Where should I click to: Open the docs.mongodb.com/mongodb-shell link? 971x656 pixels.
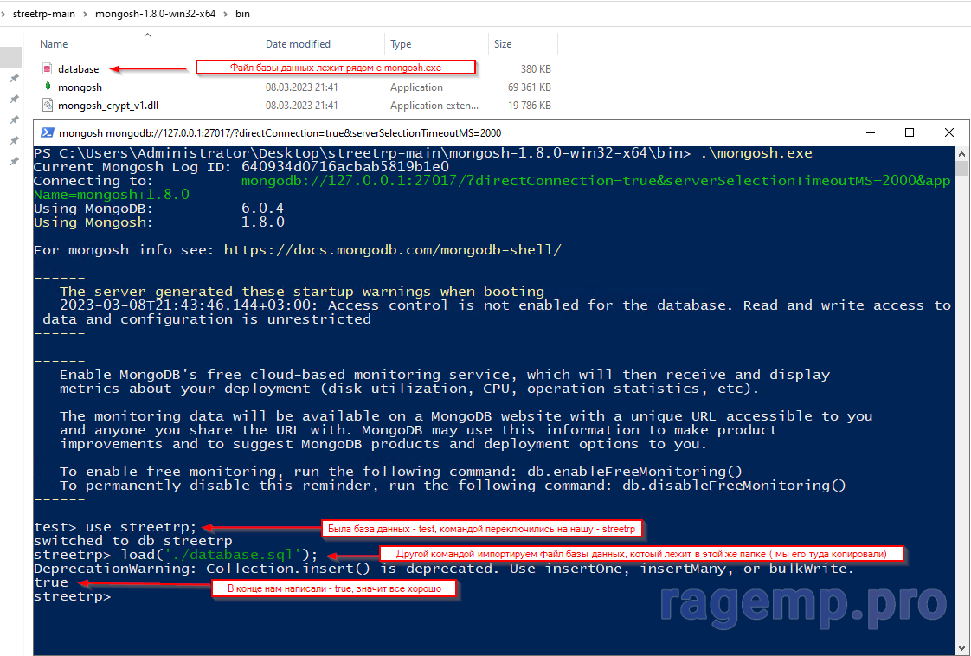coord(393,250)
